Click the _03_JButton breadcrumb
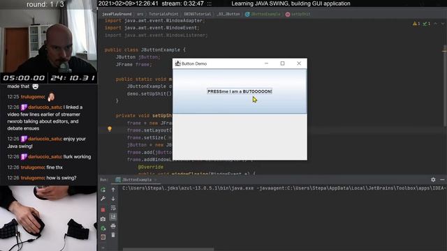The width and height of the screenshot is (447, 251). point(228,14)
